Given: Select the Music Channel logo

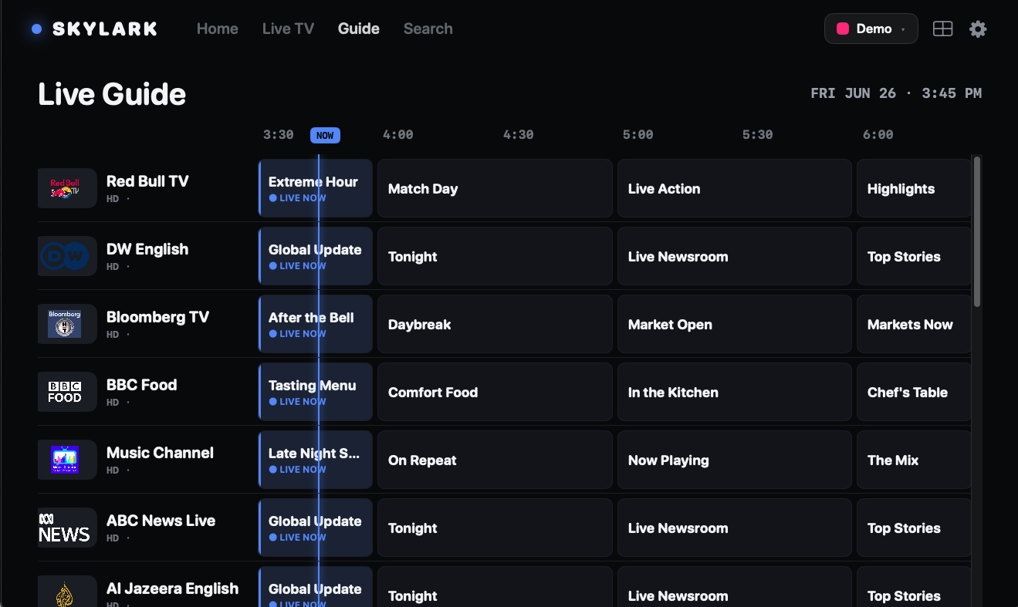Looking at the screenshot, I should pyautogui.click(x=67, y=460).
